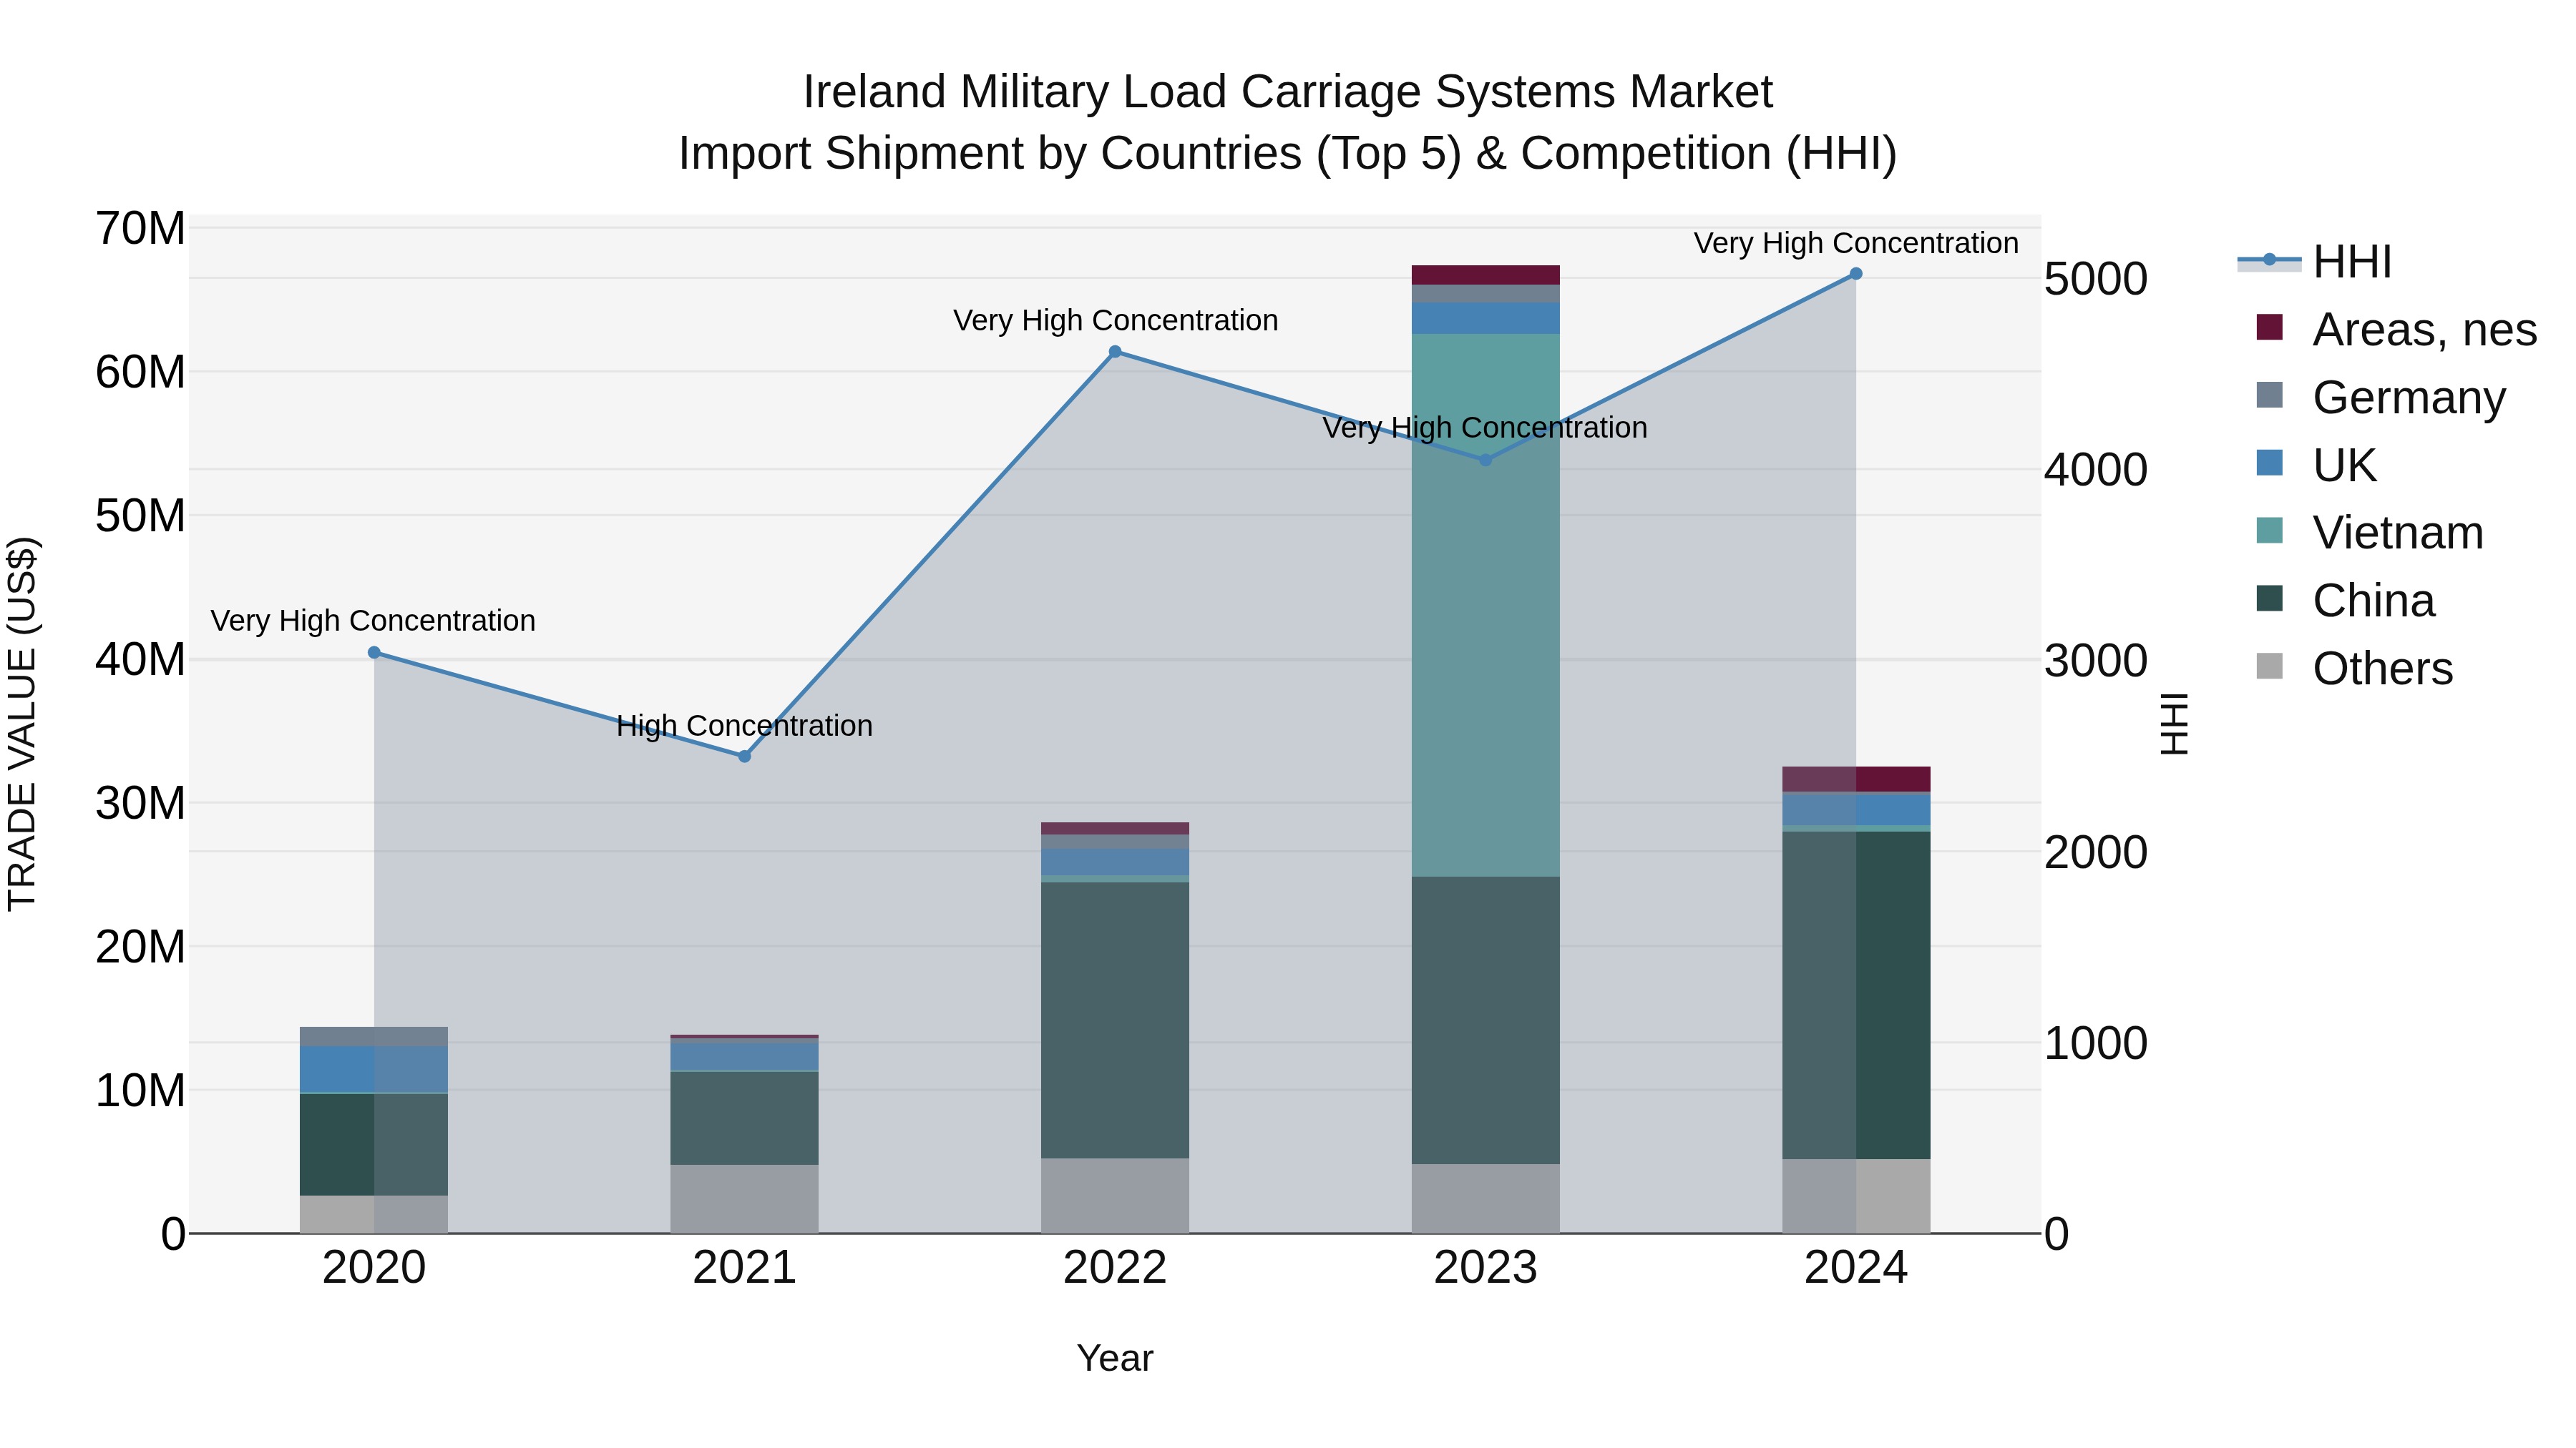Click 'Very High Concentration' label above 2022
The width and height of the screenshot is (2576, 1448).
coord(1115,321)
